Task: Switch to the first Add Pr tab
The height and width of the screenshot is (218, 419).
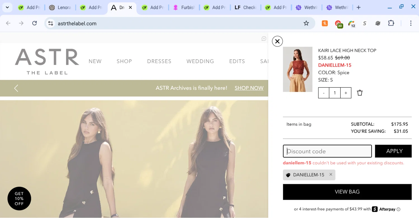Action: coord(29,8)
